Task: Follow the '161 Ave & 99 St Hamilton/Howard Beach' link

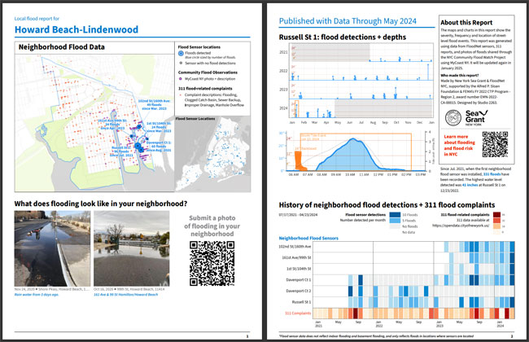Action: pyautogui.click(x=126, y=295)
